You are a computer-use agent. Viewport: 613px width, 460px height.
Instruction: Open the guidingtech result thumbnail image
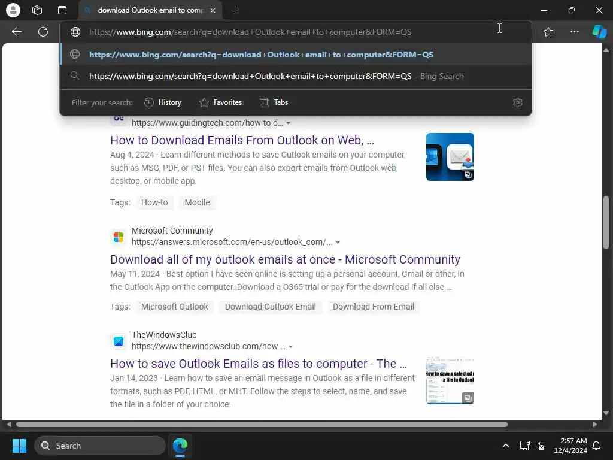coord(450,157)
